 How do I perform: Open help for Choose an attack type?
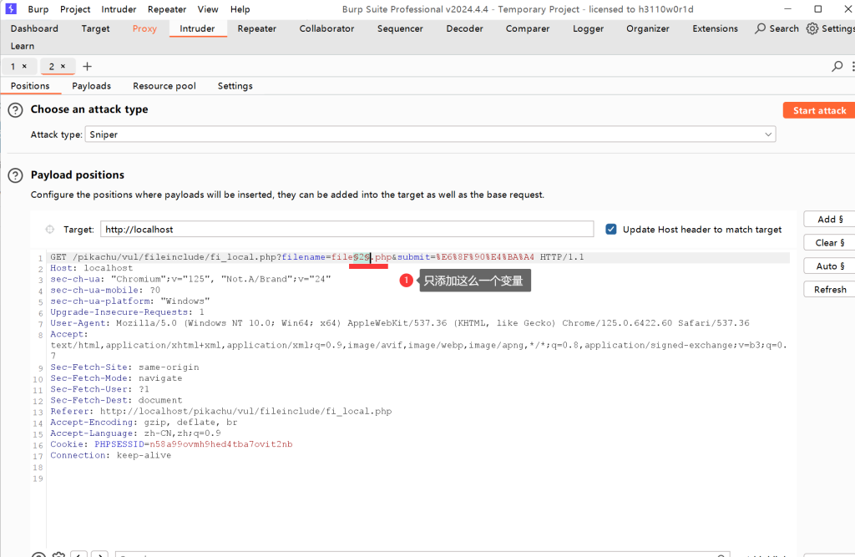15,110
